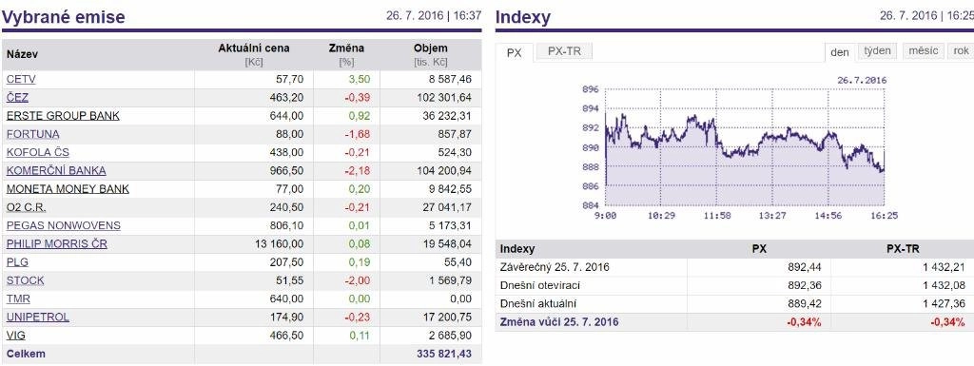
Task: Select the PX index tab
Action: pos(515,52)
